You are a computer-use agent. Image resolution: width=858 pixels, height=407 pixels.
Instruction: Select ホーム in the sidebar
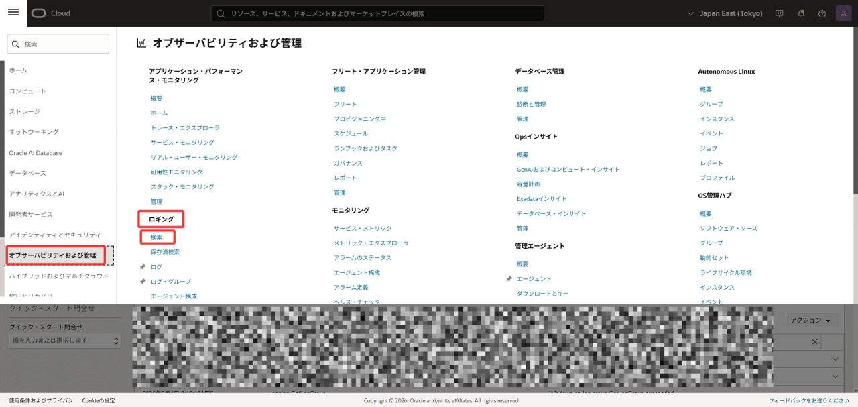coord(18,70)
